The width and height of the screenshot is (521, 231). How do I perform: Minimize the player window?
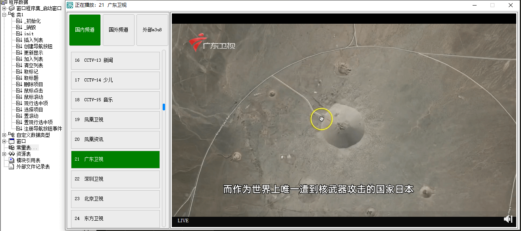pyautogui.click(x=474, y=5)
